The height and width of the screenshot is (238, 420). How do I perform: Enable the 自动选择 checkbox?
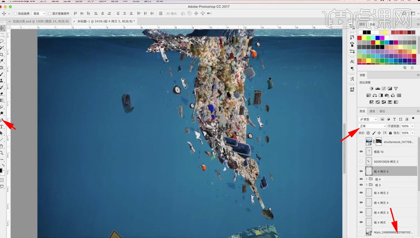click(x=16, y=14)
